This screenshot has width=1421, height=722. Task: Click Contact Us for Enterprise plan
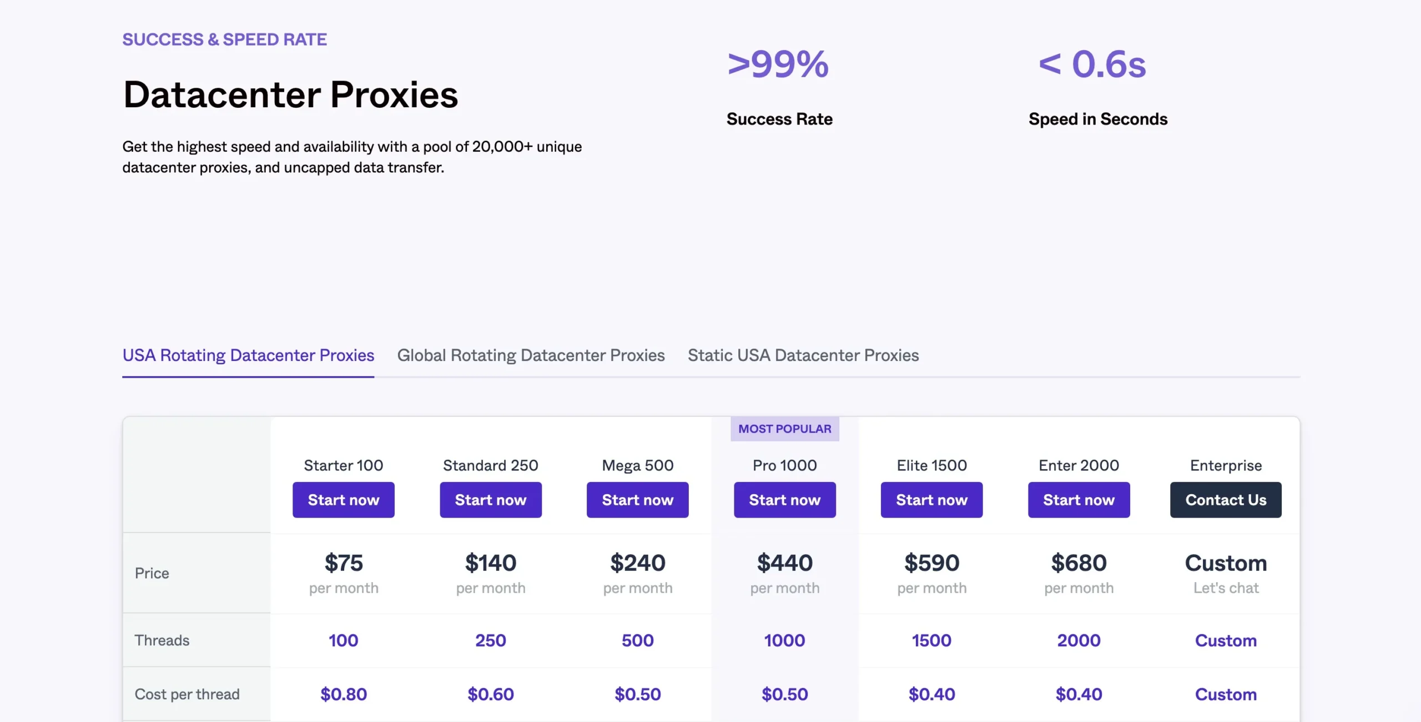point(1226,500)
